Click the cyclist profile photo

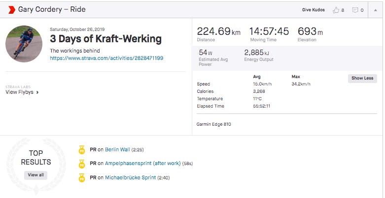click(x=24, y=44)
